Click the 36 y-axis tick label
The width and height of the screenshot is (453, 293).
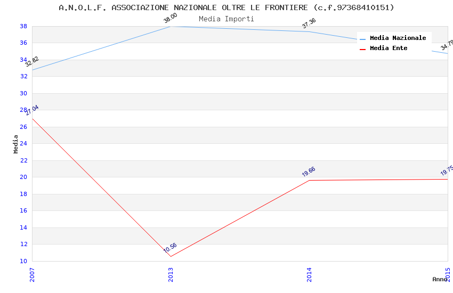(x=23, y=43)
